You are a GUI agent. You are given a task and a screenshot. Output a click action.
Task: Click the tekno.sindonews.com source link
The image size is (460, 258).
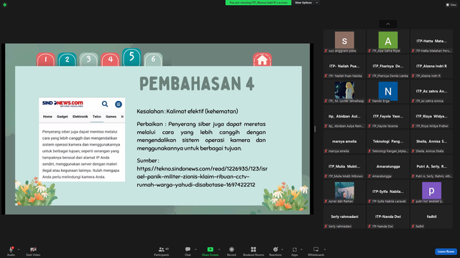[x=202, y=177]
